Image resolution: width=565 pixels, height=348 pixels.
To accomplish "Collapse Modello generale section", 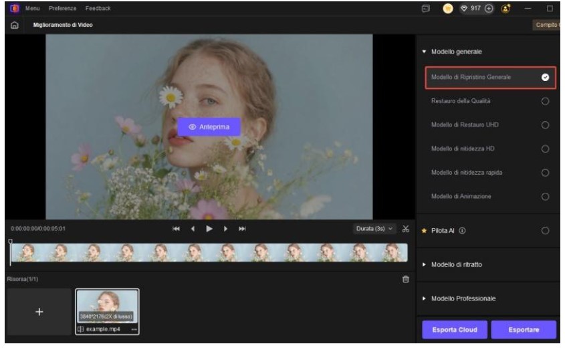I will [424, 52].
